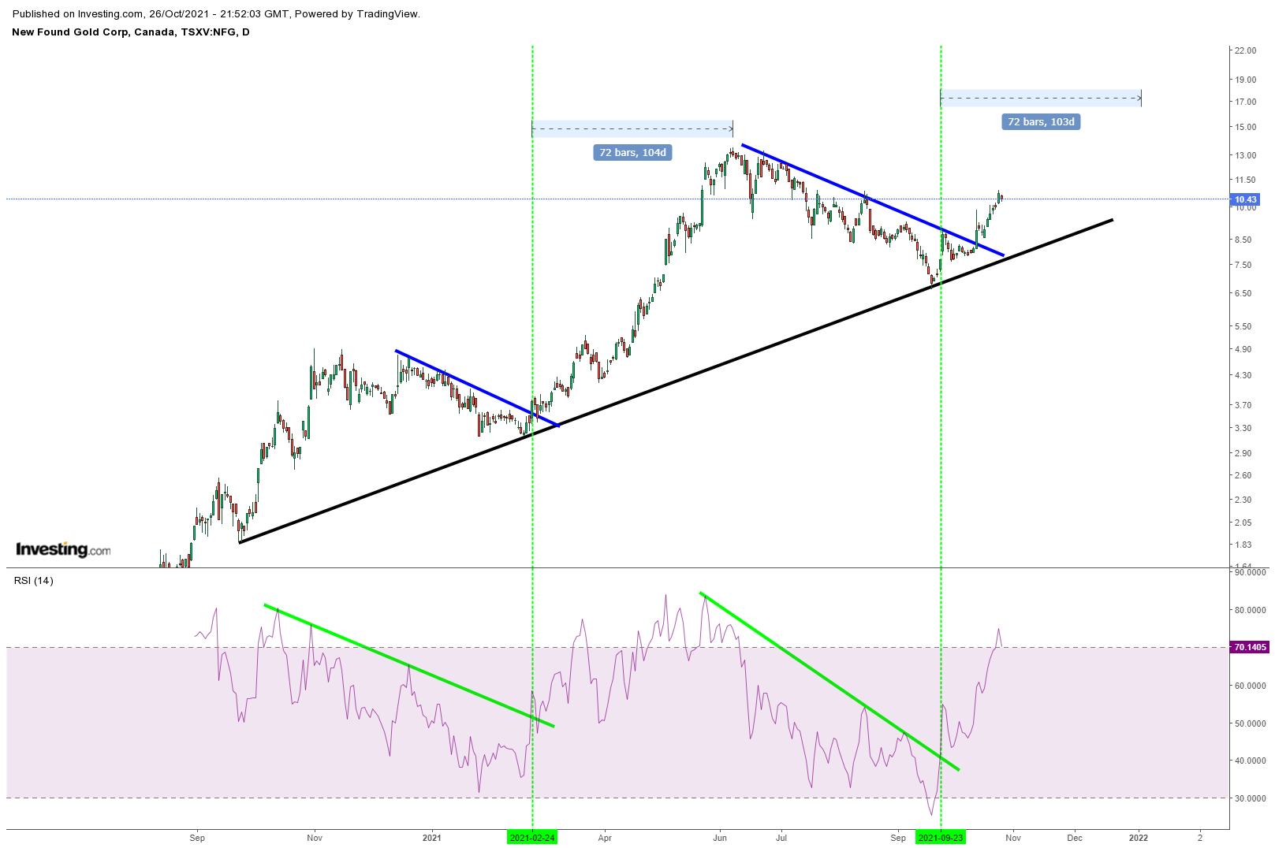
Task: Click the 4.90 price axis label
Action: point(1243,349)
